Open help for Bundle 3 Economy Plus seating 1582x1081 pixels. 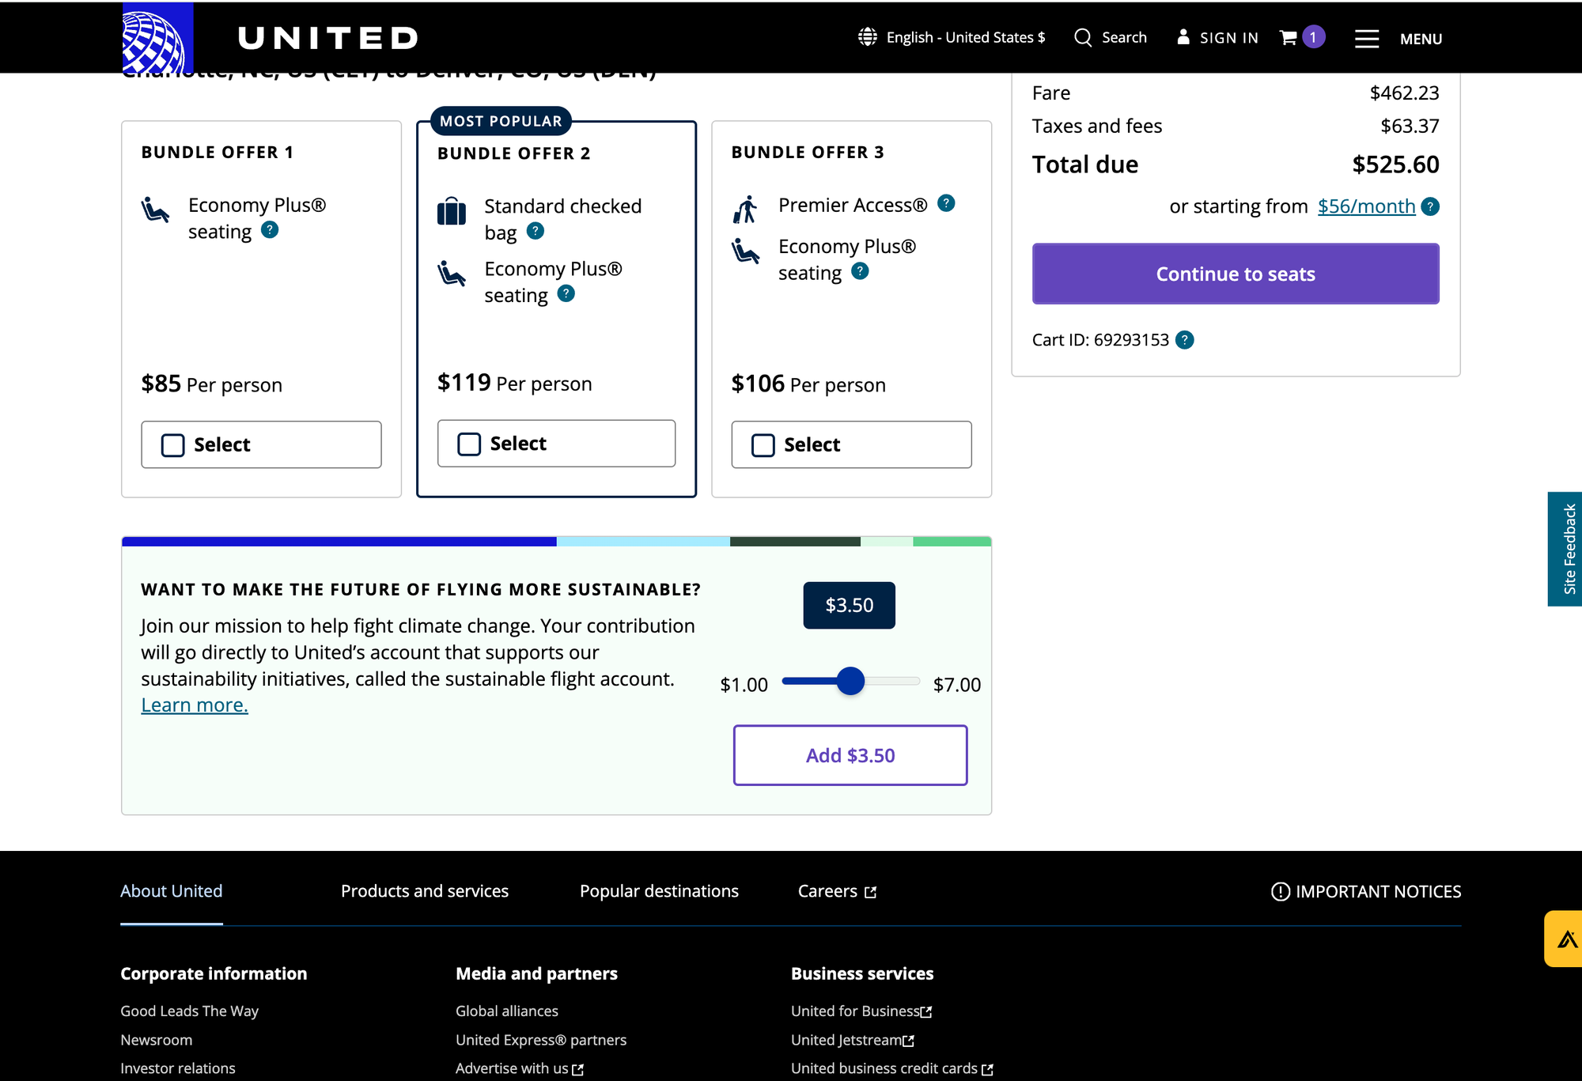pos(860,271)
